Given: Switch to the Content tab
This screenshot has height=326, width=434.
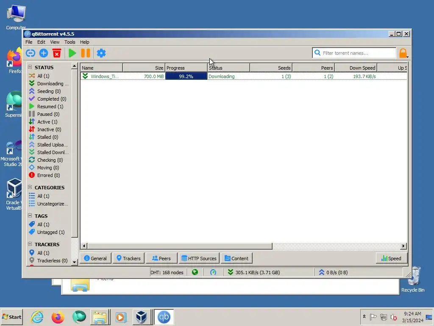Looking at the screenshot, I should [236, 258].
